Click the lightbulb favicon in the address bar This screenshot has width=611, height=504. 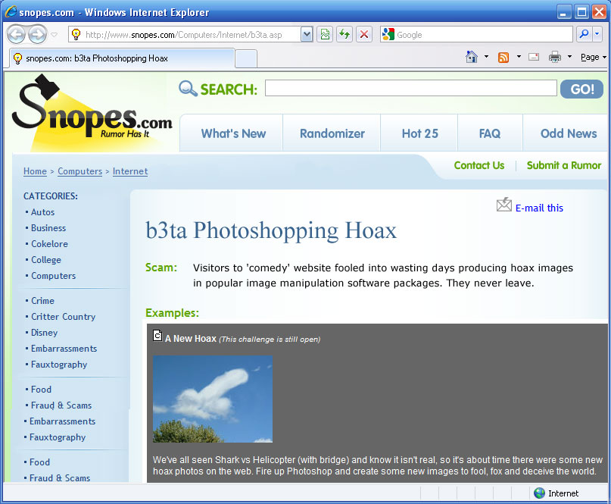pos(76,34)
